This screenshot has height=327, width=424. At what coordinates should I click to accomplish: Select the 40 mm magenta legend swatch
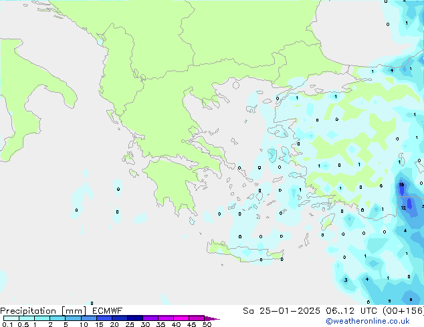[181, 318]
